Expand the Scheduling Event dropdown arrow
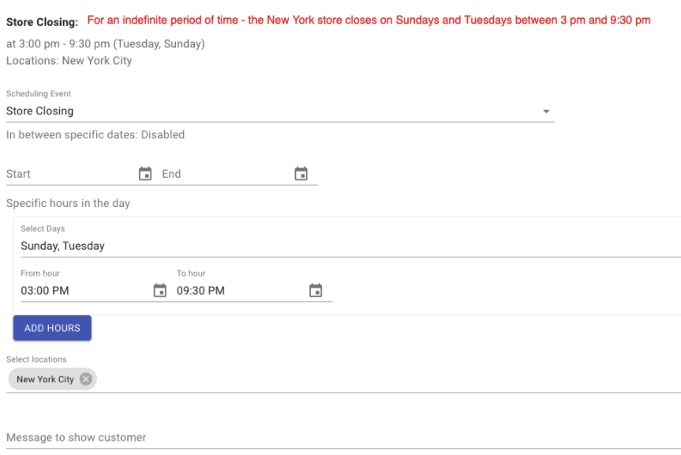Viewport: 681px width, 455px height. (x=546, y=111)
